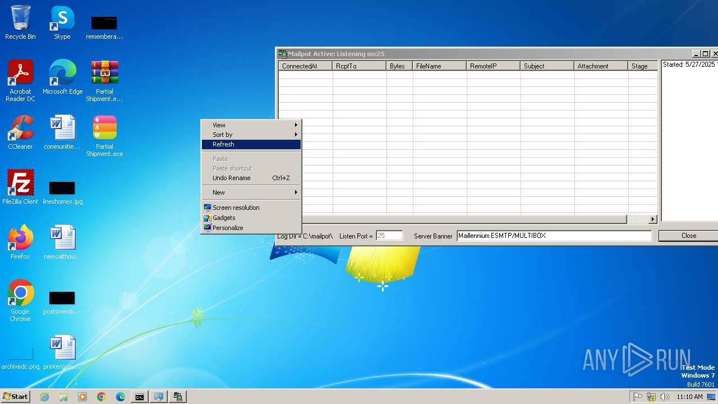Open the Start menu
The image size is (718, 404).
[x=16, y=397]
